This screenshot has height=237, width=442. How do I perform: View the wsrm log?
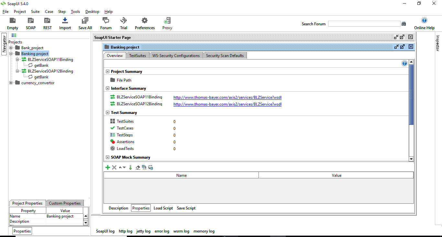(x=181, y=231)
